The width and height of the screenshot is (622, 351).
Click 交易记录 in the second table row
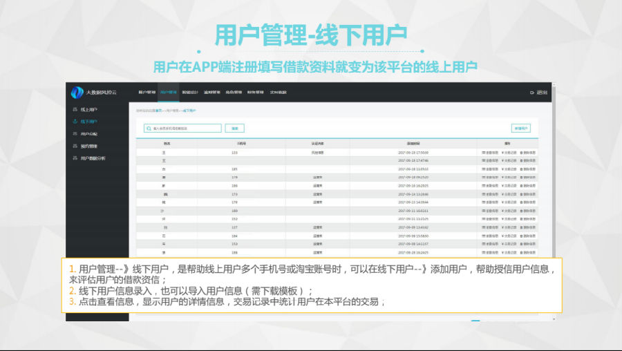pyautogui.click(x=509, y=160)
